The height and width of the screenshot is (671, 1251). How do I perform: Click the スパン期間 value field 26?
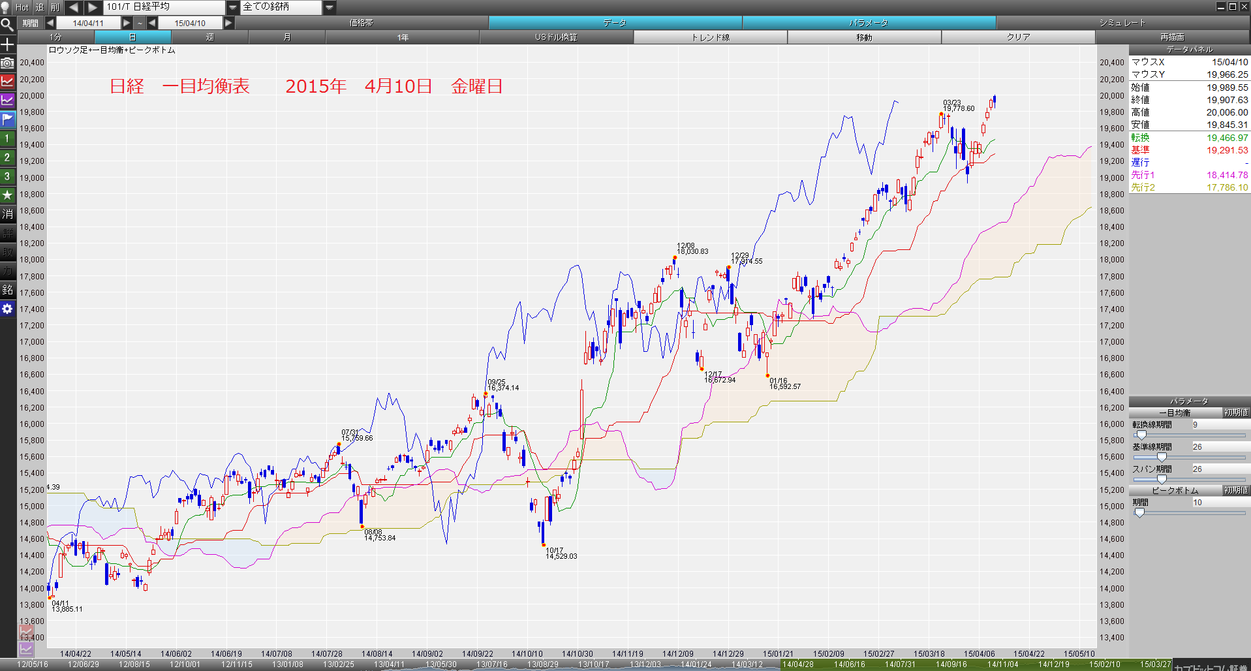tap(1220, 469)
